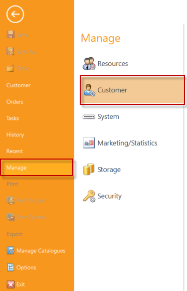Click the Close folder icon
Image resolution: width=187 pixels, height=291 pixels.
(11, 68)
